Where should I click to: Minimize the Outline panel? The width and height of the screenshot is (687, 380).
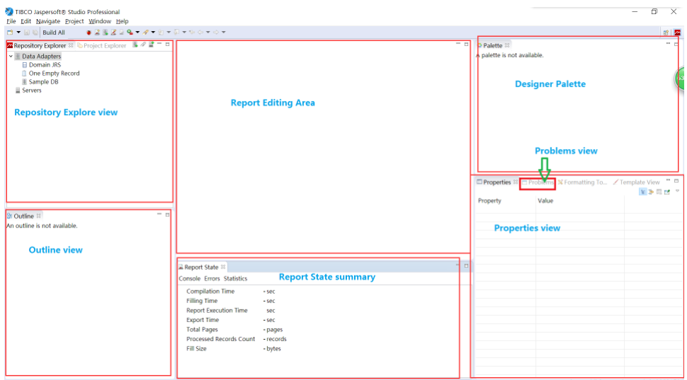coord(159,213)
